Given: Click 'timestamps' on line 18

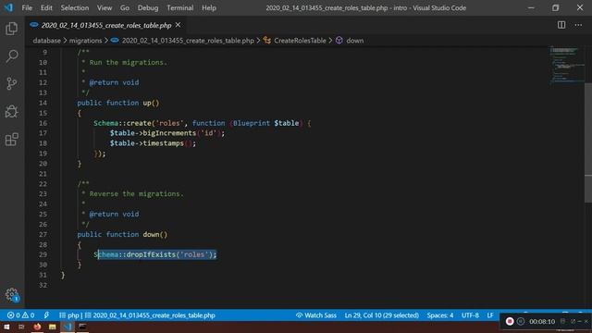Looking at the screenshot, I should pos(163,143).
